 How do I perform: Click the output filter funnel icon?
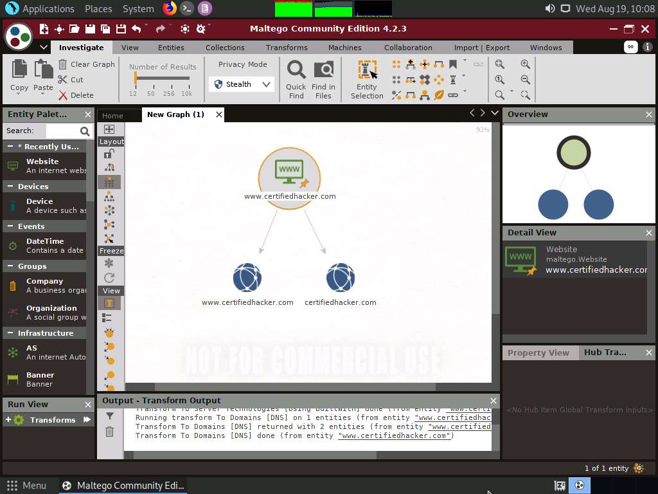click(109, 416)
